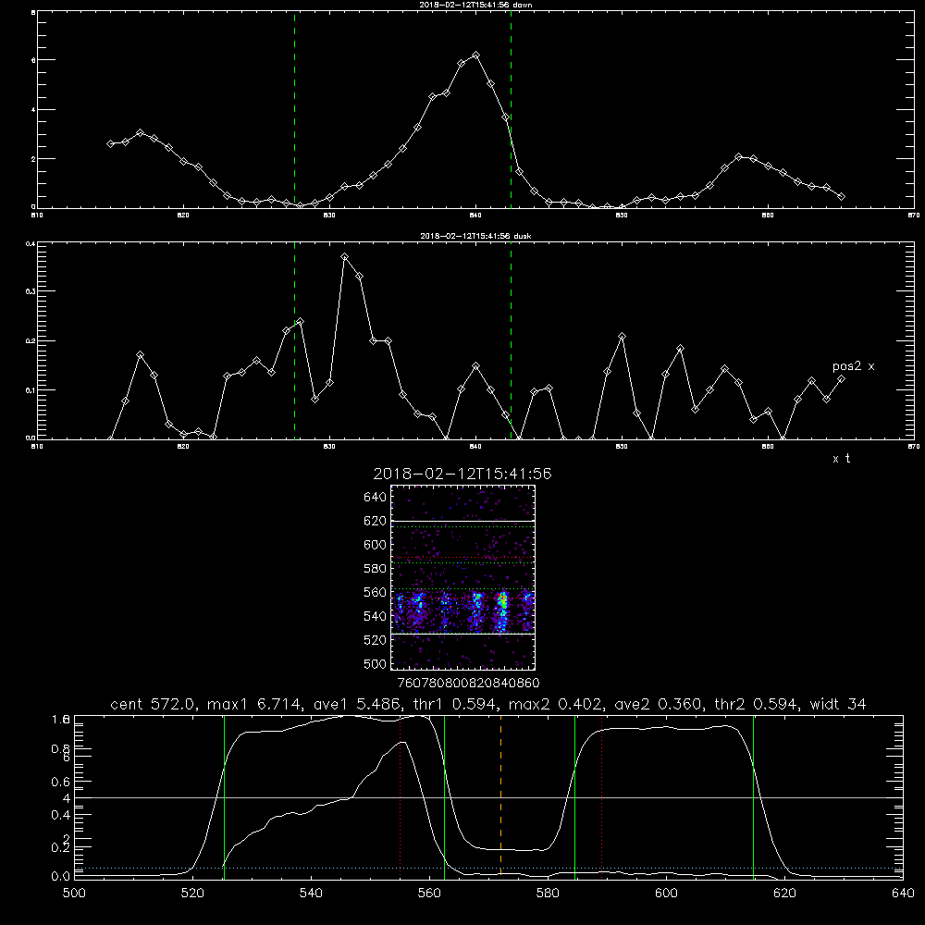This screenshot has height=925, width=925.
Task: Click the heatmap y-axis label 560
Action: pyautogui.click(x=376, y=592)
